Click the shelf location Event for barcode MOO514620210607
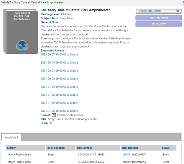 click(51, 155)
